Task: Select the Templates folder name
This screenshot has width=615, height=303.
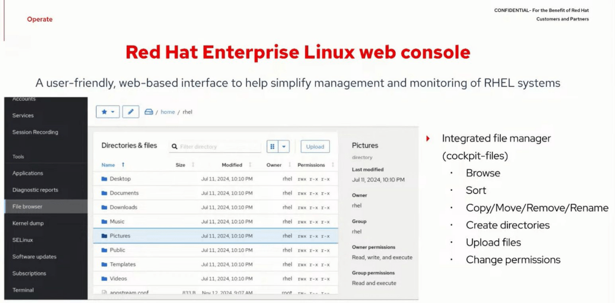Action: tap(123, 265)
